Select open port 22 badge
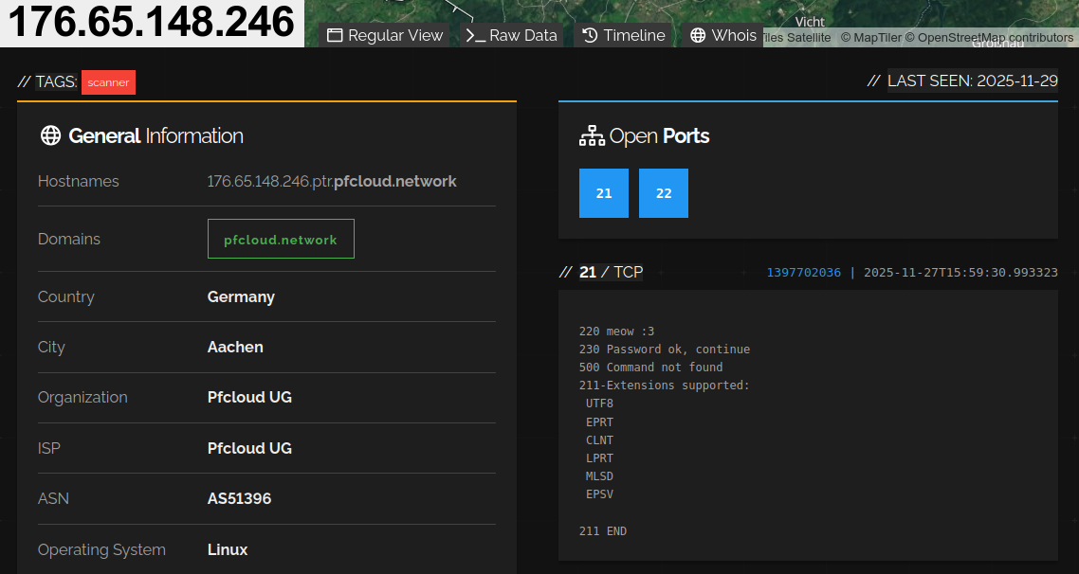 point(663,192)
